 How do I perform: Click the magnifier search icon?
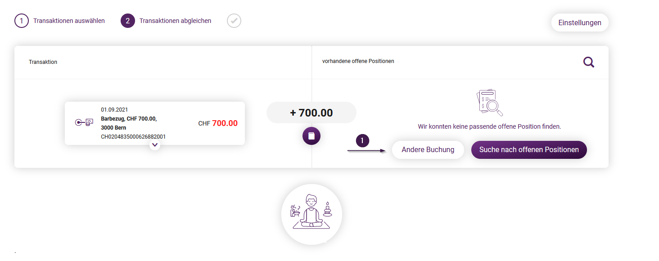point(589,62)
